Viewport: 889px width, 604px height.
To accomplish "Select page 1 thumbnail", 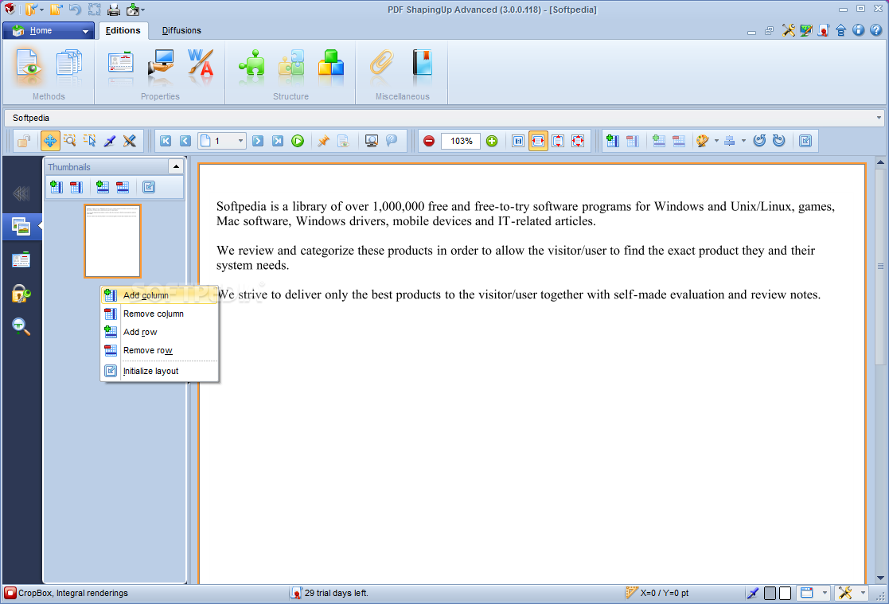I will click(x=112, y=241).
